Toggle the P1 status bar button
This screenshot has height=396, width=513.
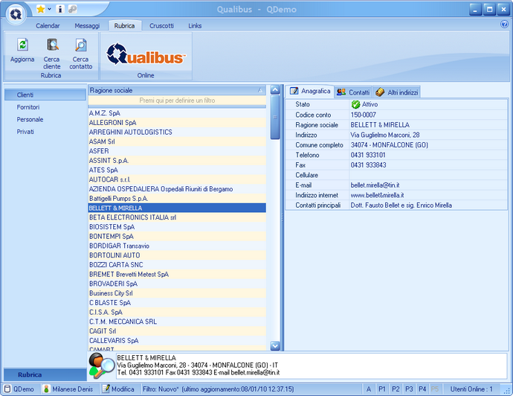tap(382, 389)
